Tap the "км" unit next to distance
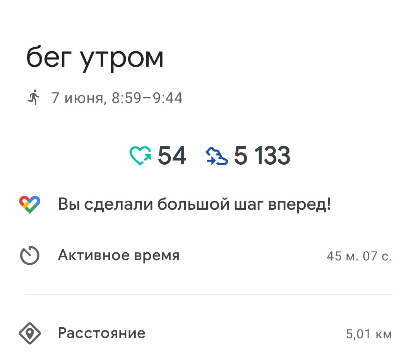Image resolution: width=418 pixels, height=362 pixels. click(384, 334)
